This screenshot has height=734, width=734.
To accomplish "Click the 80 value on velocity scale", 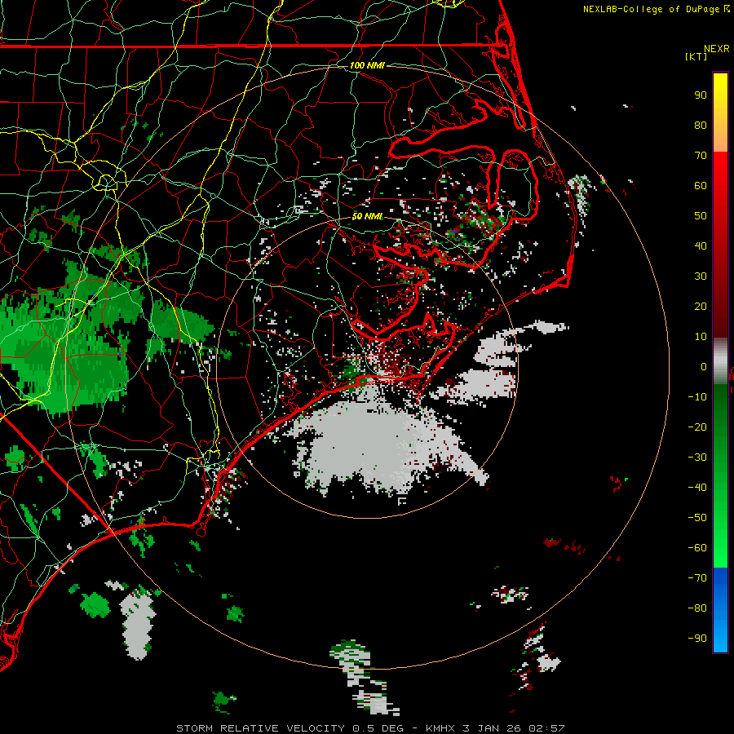I will (x=701, y=126).
